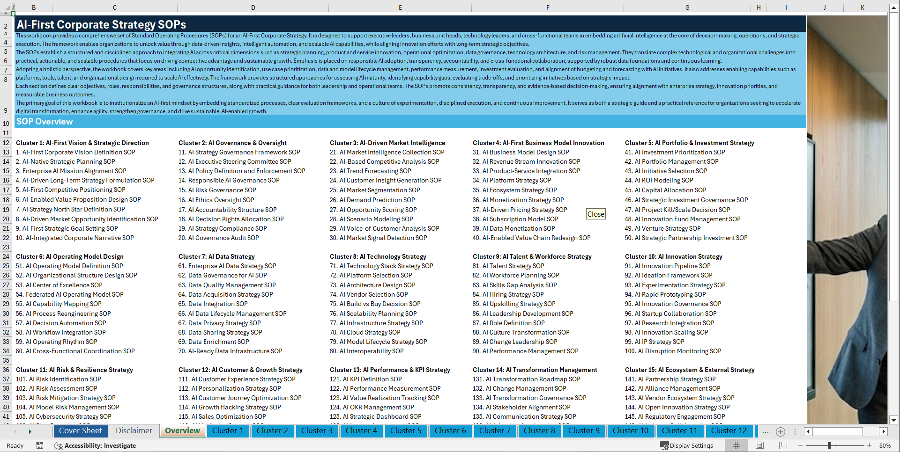Select Page Layout view icon
Screen dimensions: 900x452
click(x=760, y=445)
